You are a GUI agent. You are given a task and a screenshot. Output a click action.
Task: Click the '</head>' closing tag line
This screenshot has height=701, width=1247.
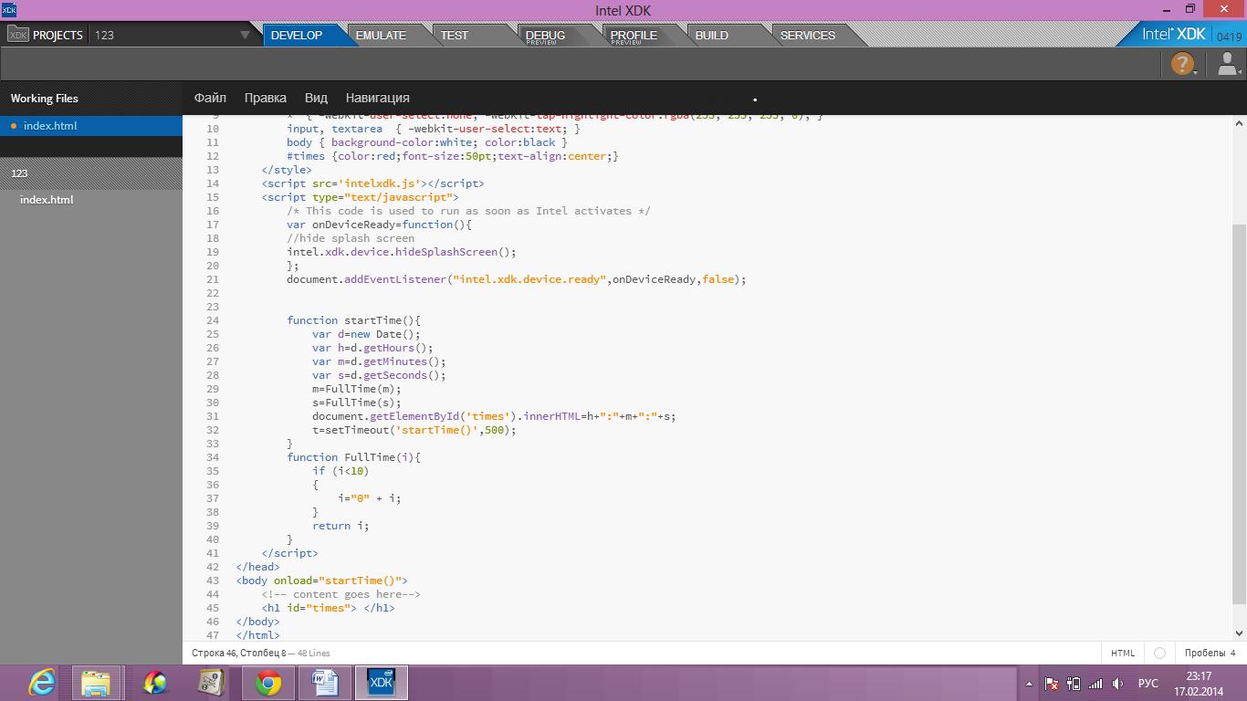click(x=257, y=567)
